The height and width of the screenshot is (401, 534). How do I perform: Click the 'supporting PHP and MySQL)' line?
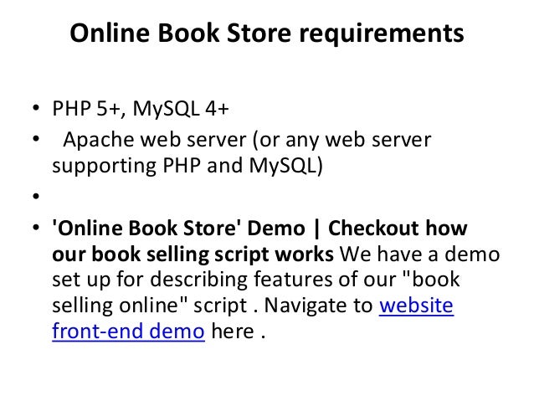click(187, 166)
